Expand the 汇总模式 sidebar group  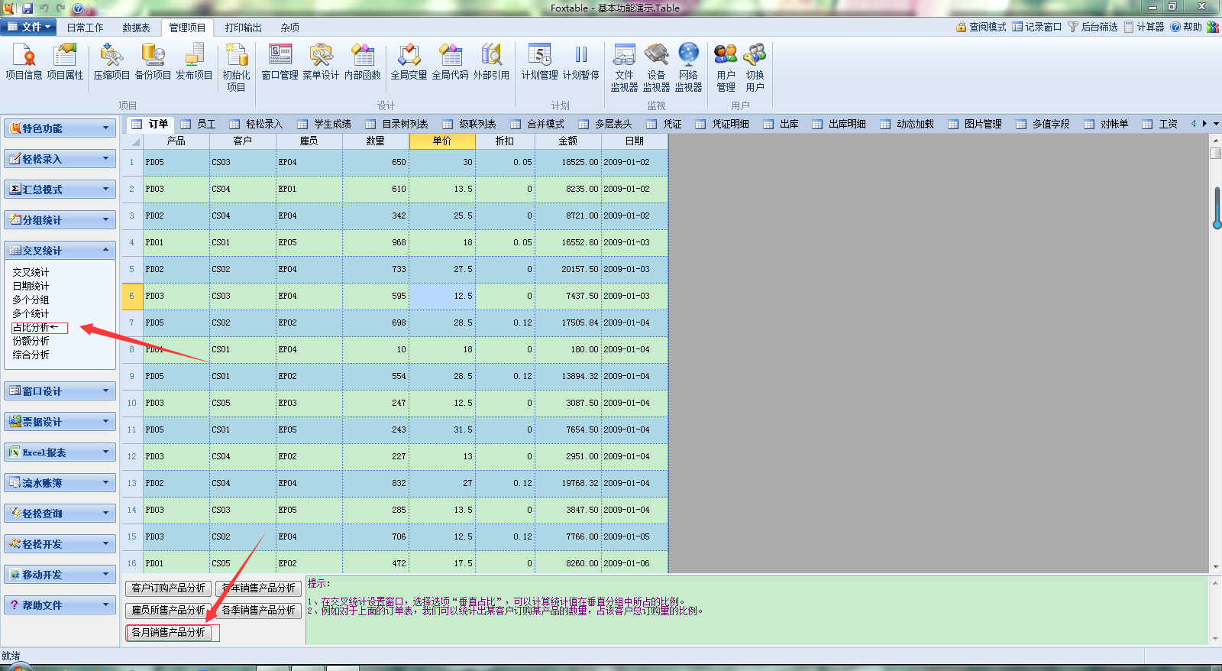(x=60, y=190)
